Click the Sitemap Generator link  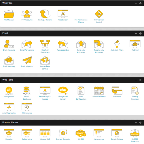click(135, 98)
